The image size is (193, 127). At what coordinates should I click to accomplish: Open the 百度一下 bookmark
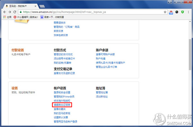point(52,17)
